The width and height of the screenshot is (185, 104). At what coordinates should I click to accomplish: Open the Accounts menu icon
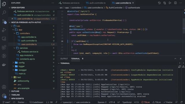pyautogui.click(x=4, y=87)
